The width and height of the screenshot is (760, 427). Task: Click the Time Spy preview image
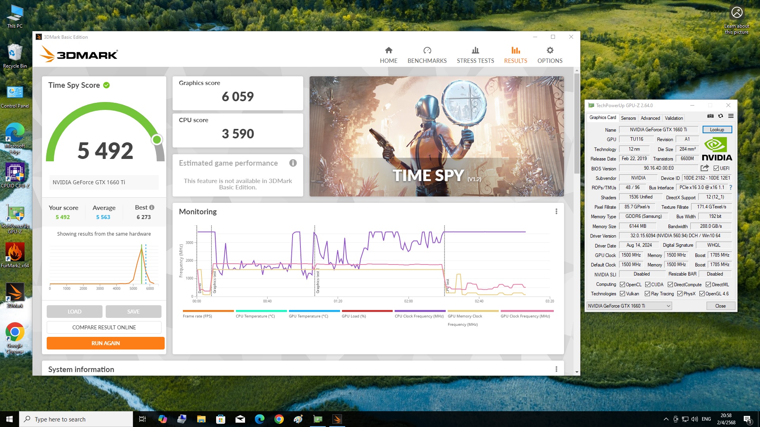point(437,136)
